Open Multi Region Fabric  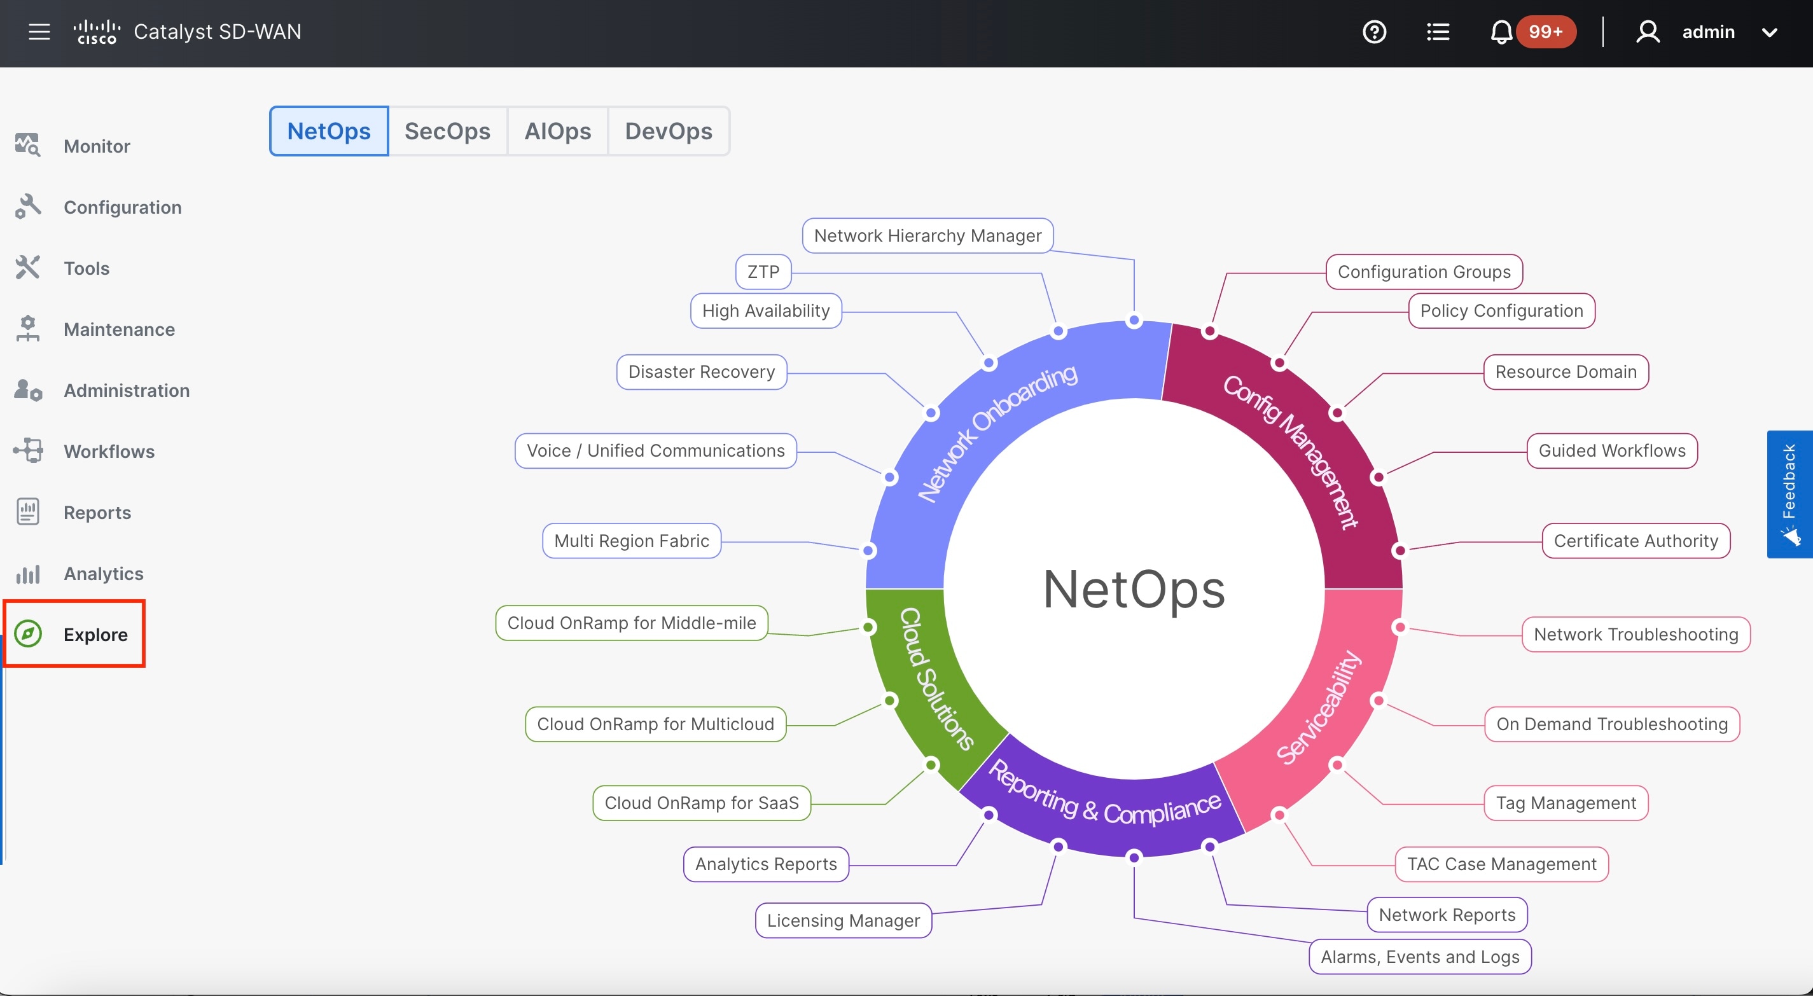click(x=631, y=541)
